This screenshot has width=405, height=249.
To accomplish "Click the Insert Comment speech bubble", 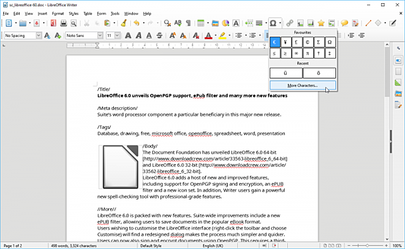I will click(344, 23).
